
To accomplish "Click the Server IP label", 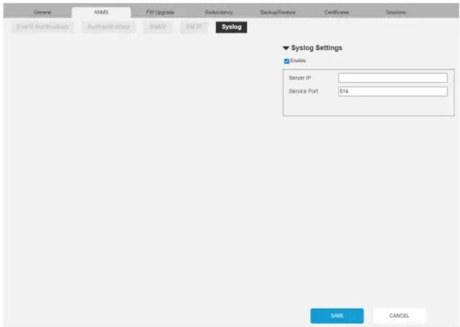I will point(300,78).
